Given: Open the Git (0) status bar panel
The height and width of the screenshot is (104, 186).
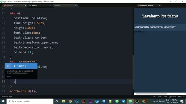Looking at the screenshot, I should (181, 97).
